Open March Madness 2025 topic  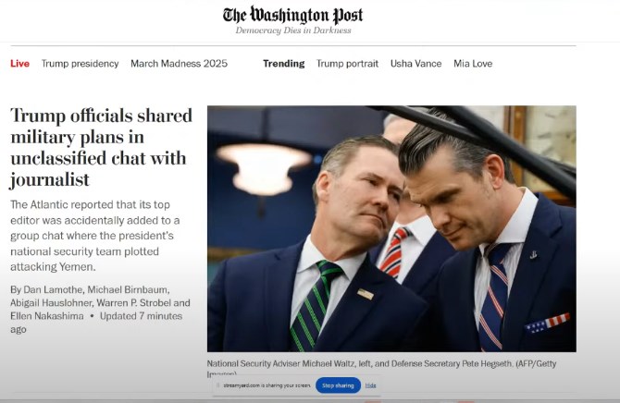coord(179,64)
